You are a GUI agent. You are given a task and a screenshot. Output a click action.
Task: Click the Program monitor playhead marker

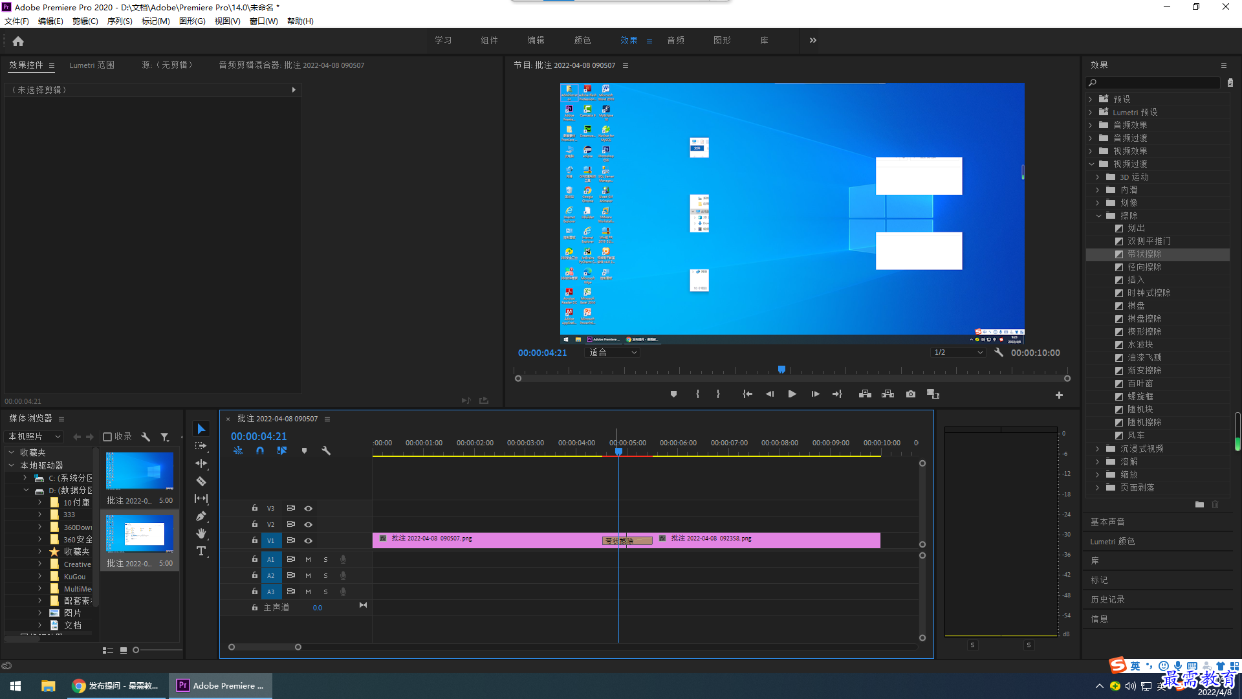click(781, 370)
